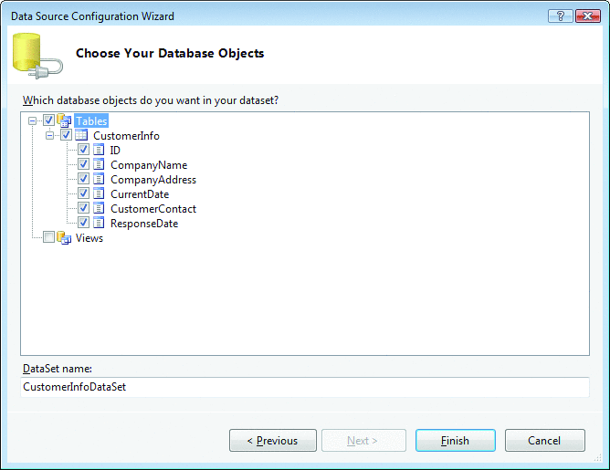Click the CompanyName column icon

(x=99, y=164)
